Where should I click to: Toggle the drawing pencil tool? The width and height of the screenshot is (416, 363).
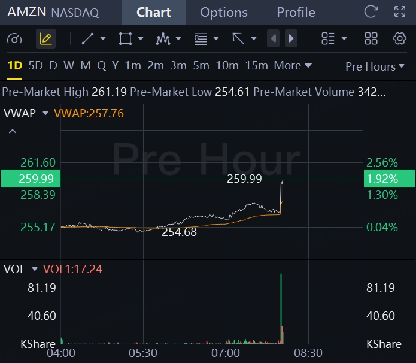pos(45,39)
